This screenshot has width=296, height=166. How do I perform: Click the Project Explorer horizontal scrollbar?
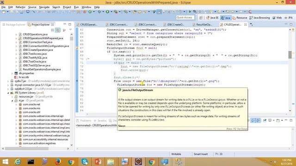click(x=27, y=148)
